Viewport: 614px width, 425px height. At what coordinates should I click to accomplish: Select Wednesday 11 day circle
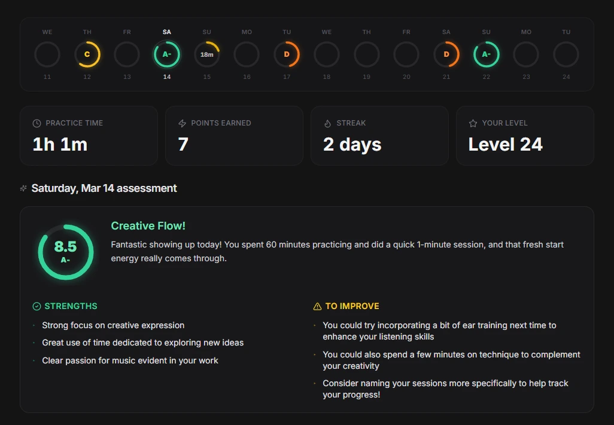tap(47, 54)
